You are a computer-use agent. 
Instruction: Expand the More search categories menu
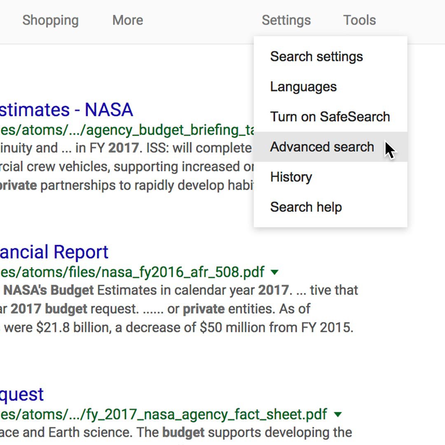[128, 20]
